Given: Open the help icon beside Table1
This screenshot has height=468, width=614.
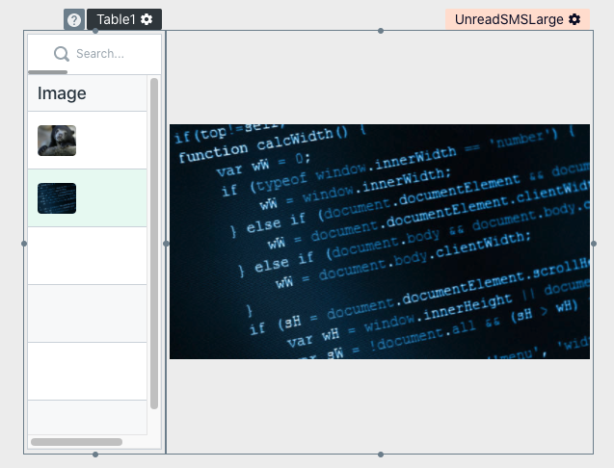Looking at the screenshot, I should (74, 19).
